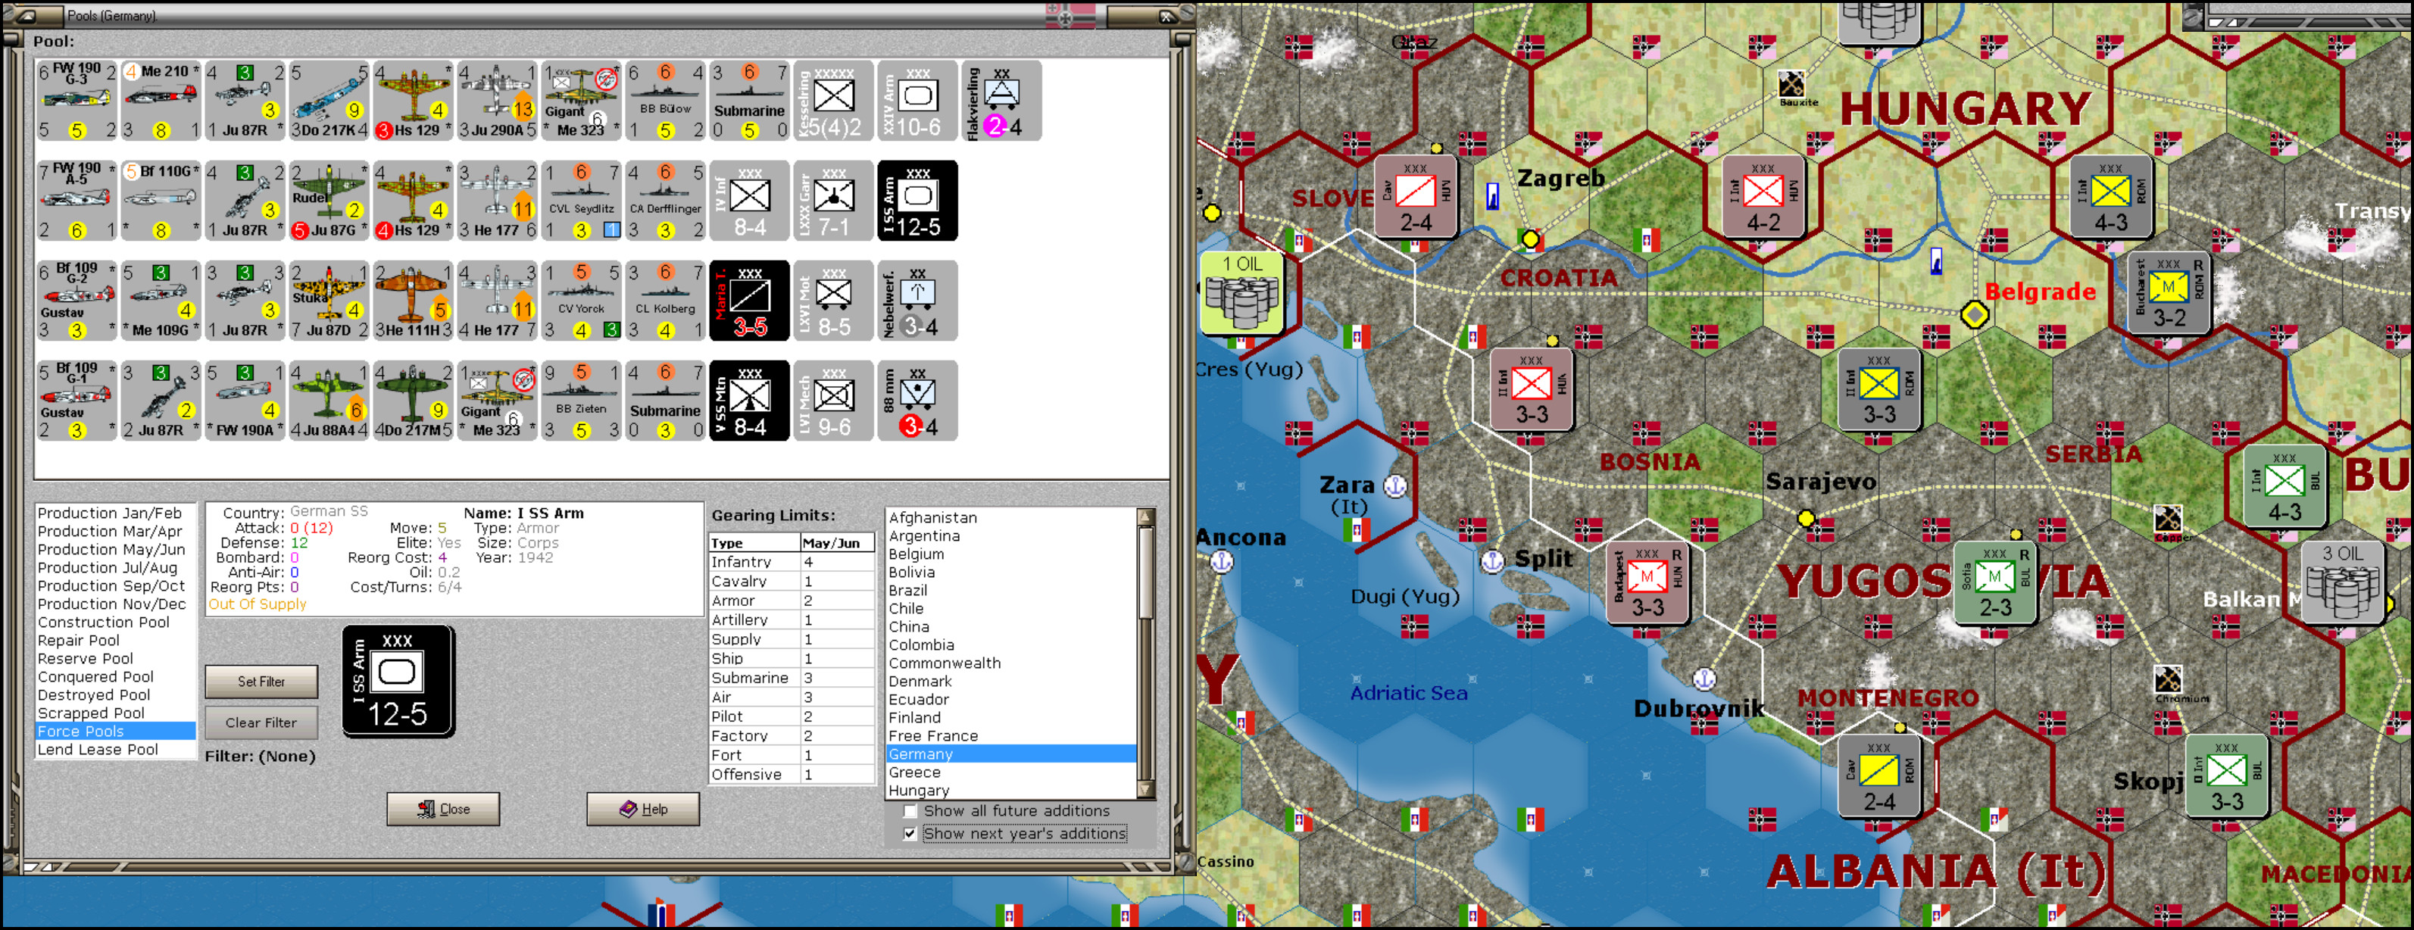Pick the CL Kolberg cruiser counter

[x=665, y=301]
